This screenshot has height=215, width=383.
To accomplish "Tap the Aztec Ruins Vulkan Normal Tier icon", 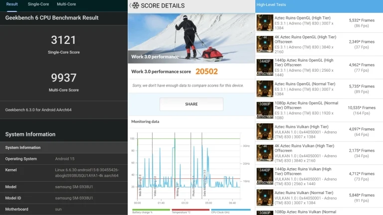I will (x=264, y=198).
